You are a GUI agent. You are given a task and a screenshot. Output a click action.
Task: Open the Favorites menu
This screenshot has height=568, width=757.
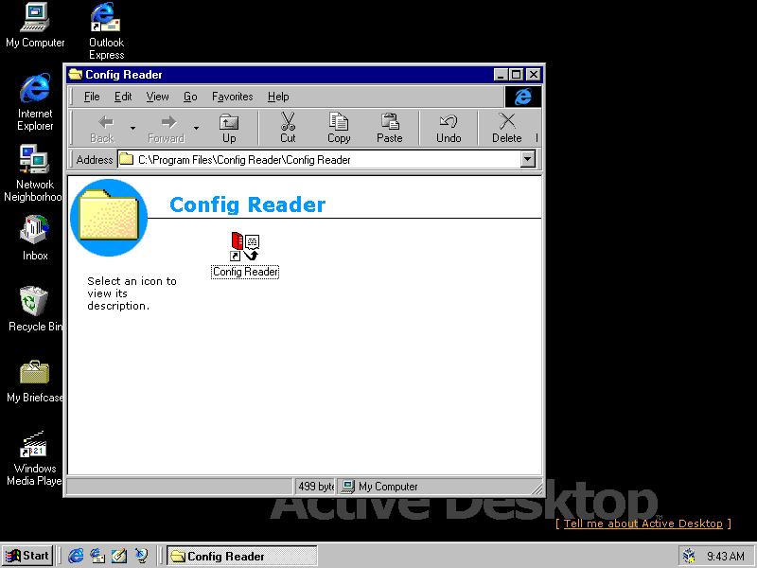coord(232,97)
